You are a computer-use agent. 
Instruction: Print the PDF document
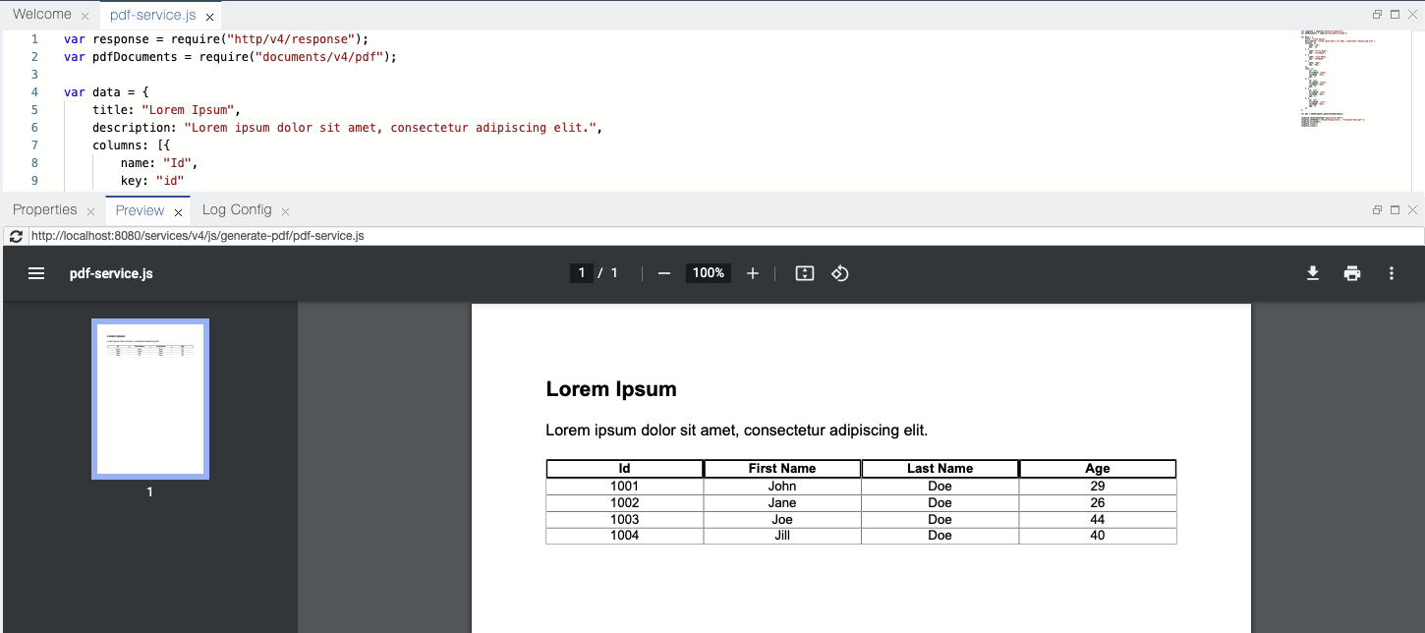click(1352, 273)
